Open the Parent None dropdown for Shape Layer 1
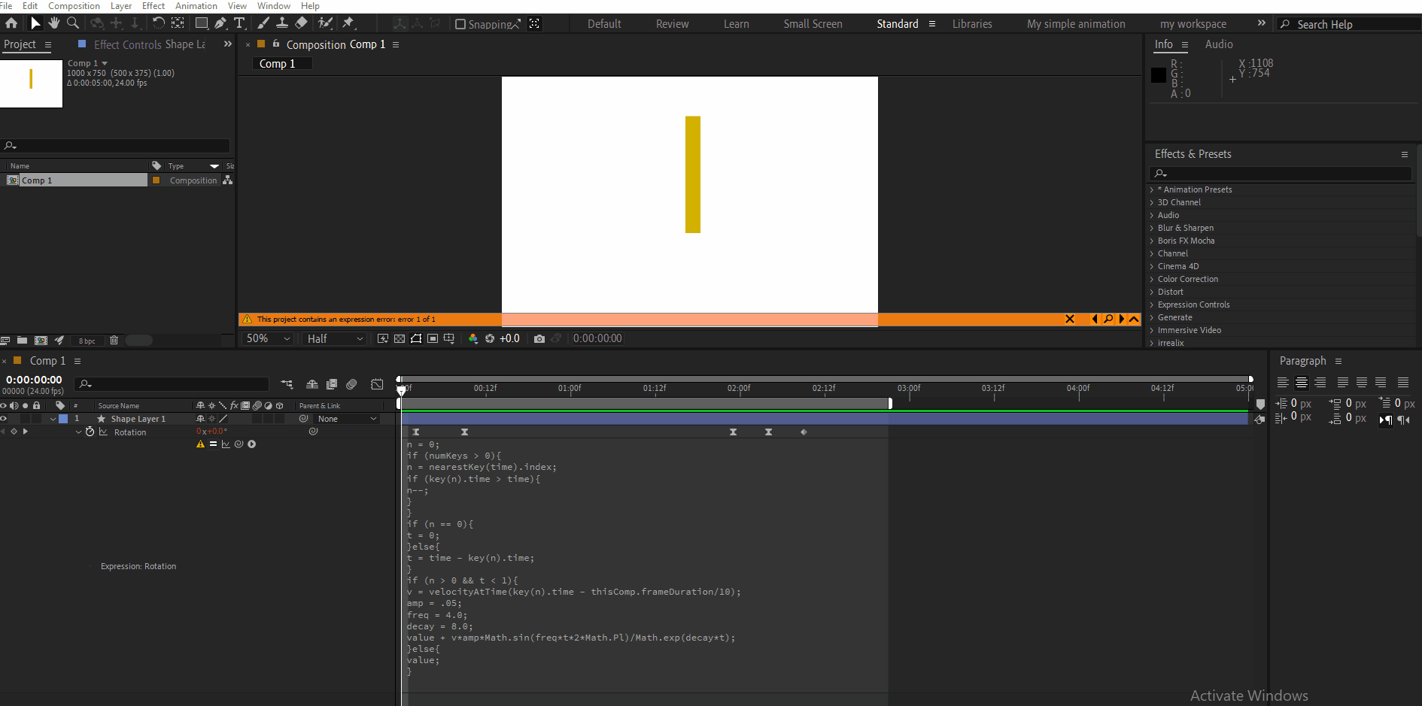 coord(347,419)
